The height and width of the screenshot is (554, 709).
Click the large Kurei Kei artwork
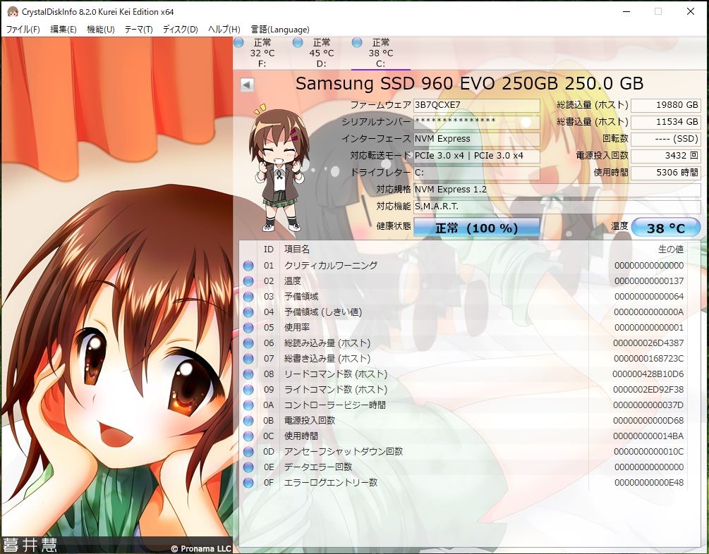(x=116, y=294)
